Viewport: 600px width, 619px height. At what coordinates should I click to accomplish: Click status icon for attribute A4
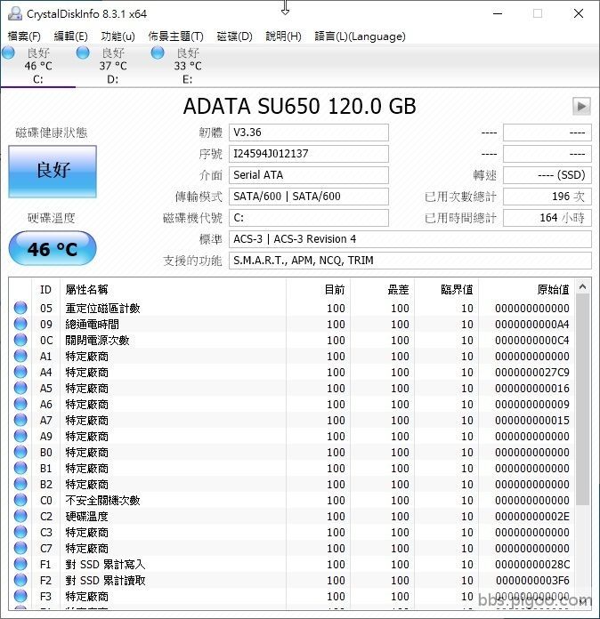(x=20, y=372)
